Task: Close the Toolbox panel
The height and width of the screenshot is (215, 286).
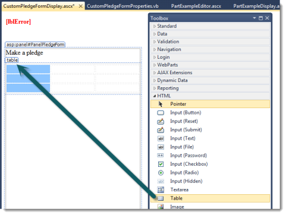Action: [267, 18]
